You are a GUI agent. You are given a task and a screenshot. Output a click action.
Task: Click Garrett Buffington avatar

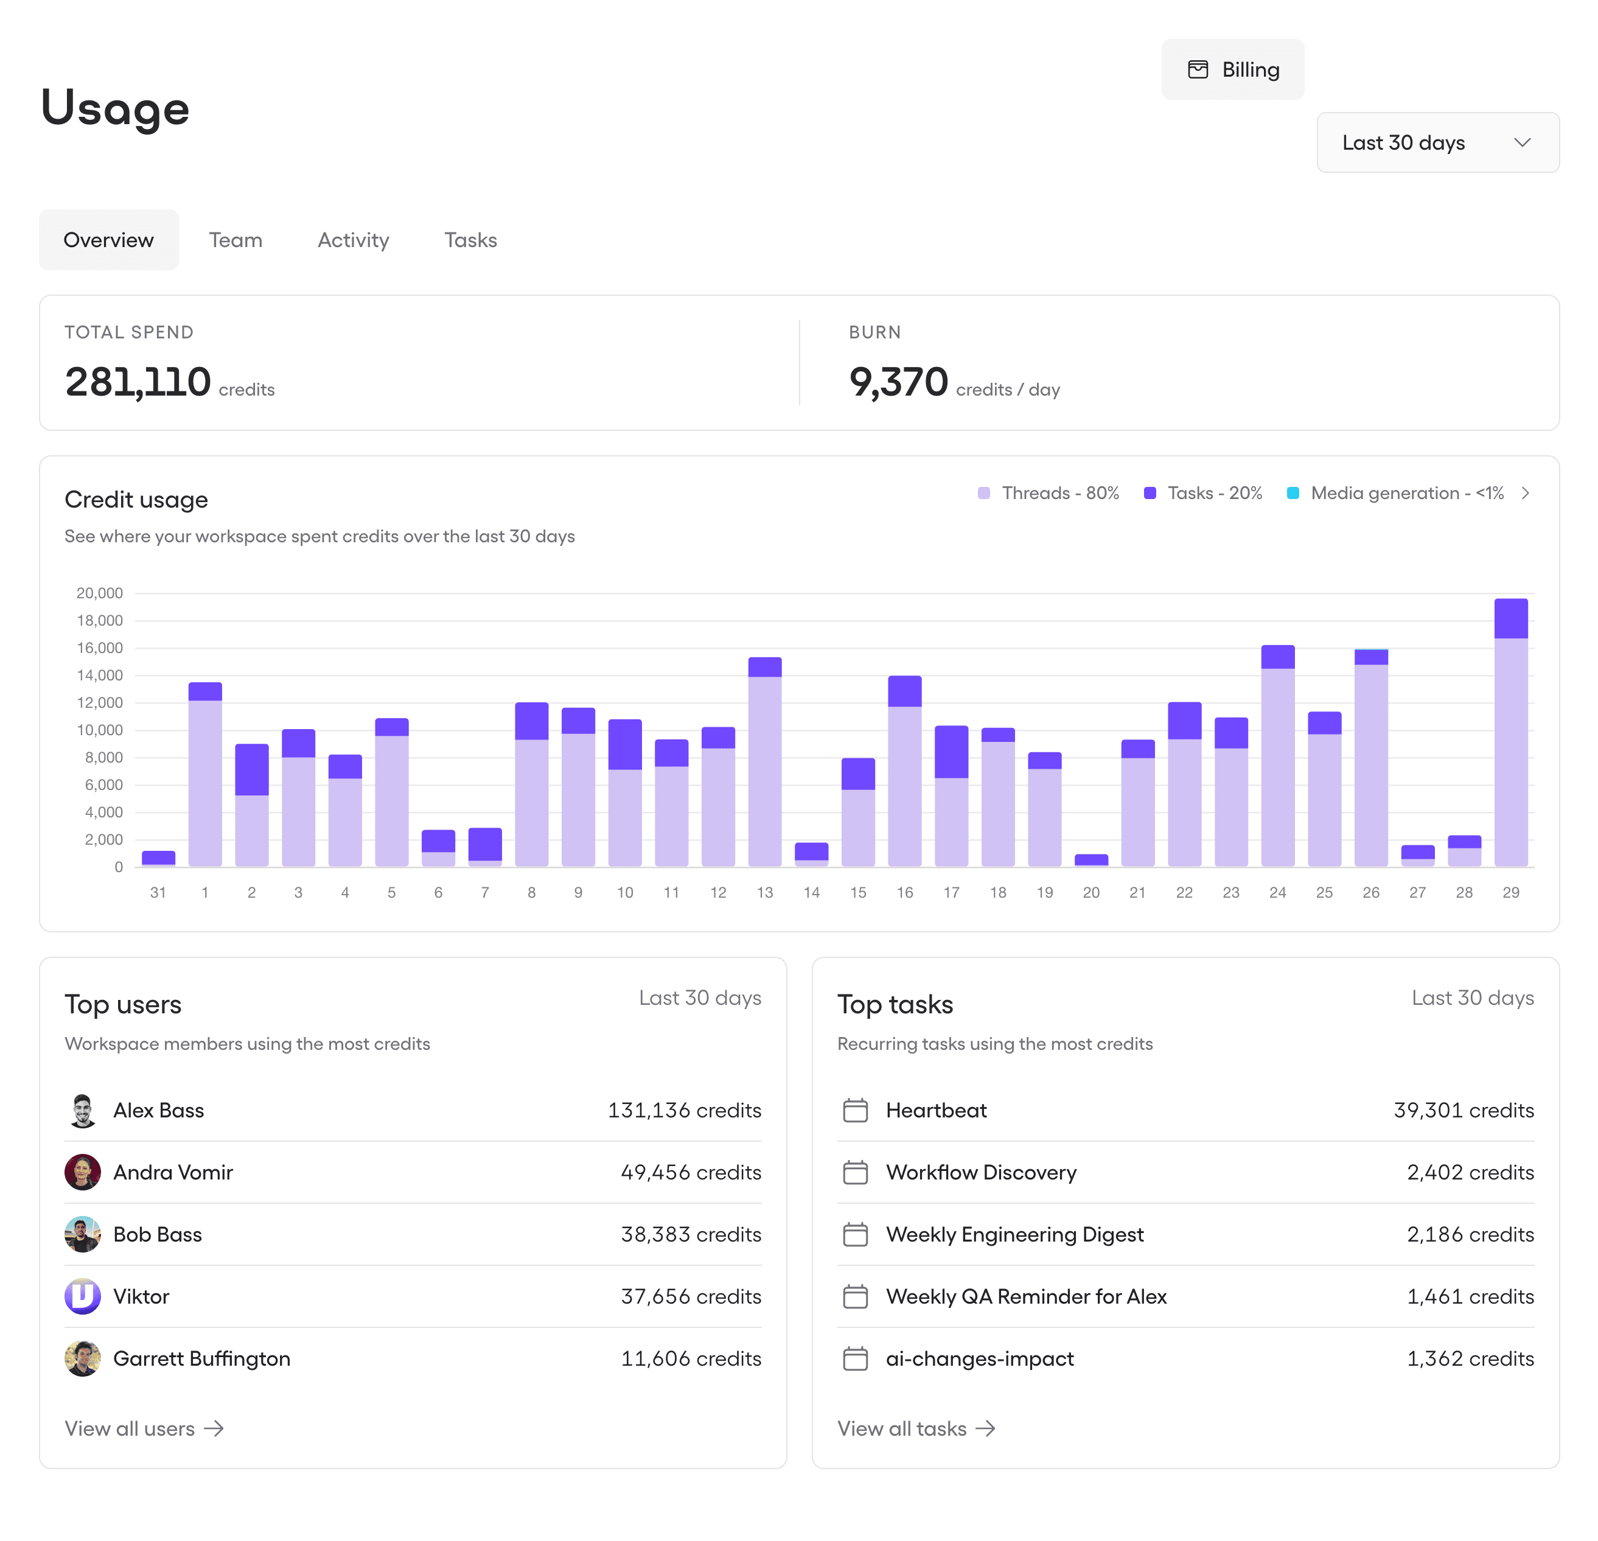pos(82,1358)
